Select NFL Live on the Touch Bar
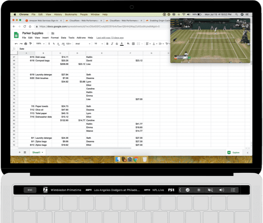This screenshot has width=263, height=223. 154,190
